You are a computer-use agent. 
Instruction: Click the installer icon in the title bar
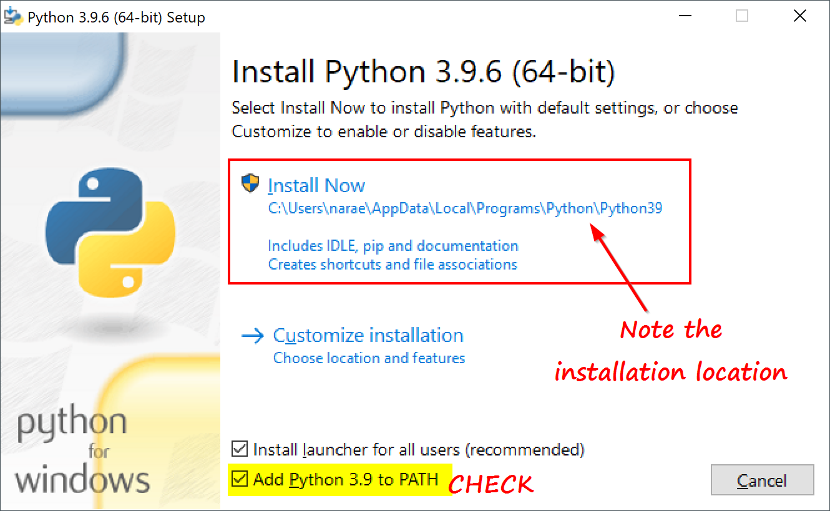(x=12, y=16)
